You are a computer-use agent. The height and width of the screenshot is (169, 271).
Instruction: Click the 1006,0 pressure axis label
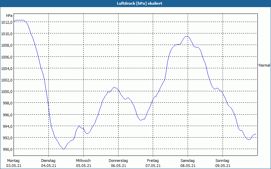tap(7, 57)
